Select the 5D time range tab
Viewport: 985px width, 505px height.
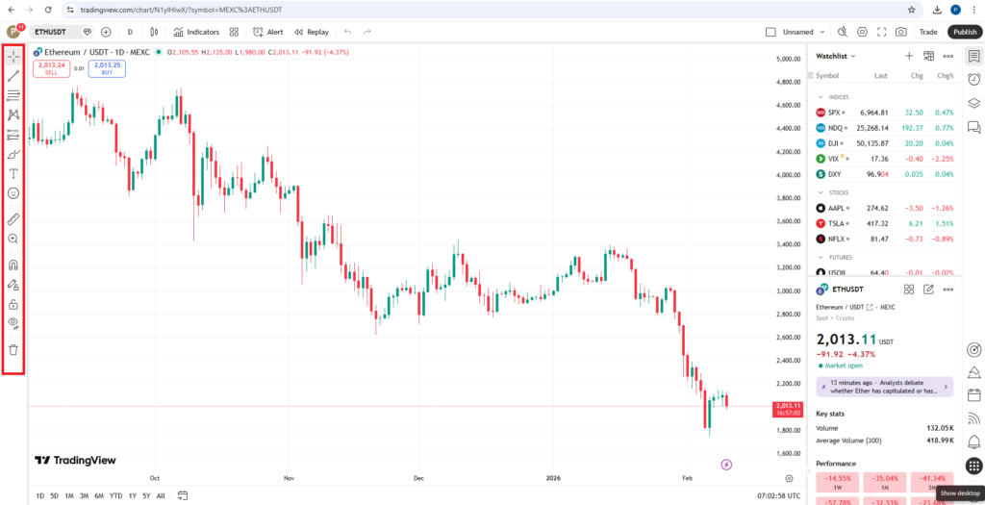pos(54,495)
